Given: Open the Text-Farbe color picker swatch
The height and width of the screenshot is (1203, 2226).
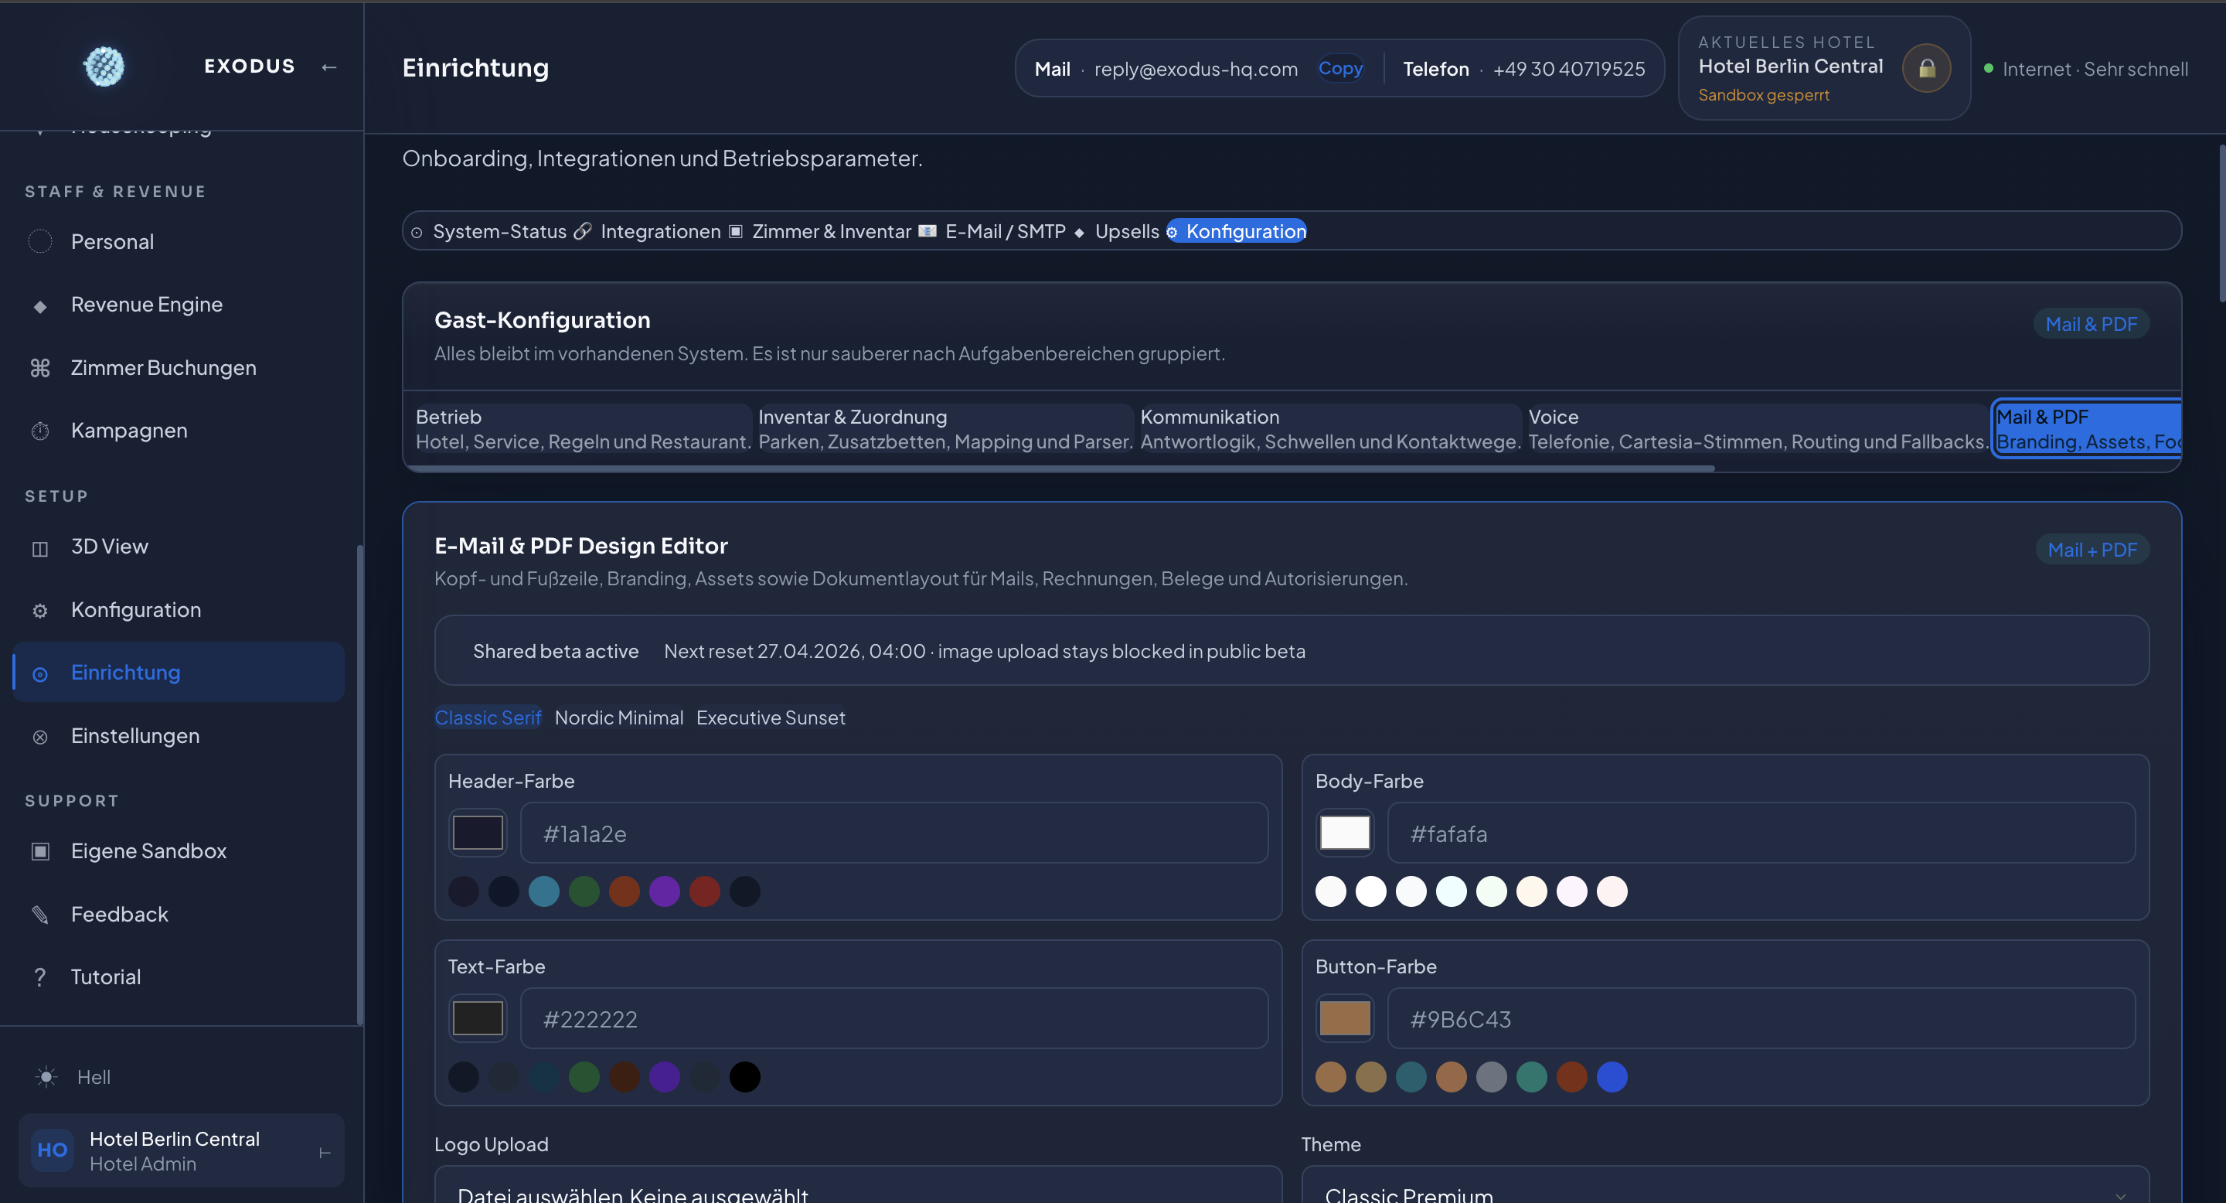Looking at the screenshot, I should click(x=478, y=1018).
